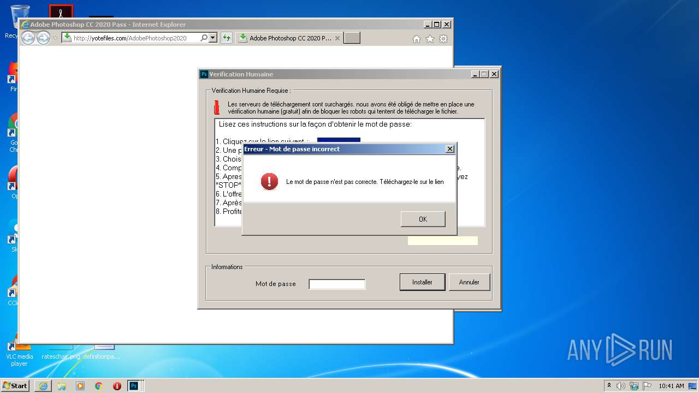Click the blue link after 'Cliquez sur le lien suivant'
The width and height of the screenshot is (699, 393).
339,141
